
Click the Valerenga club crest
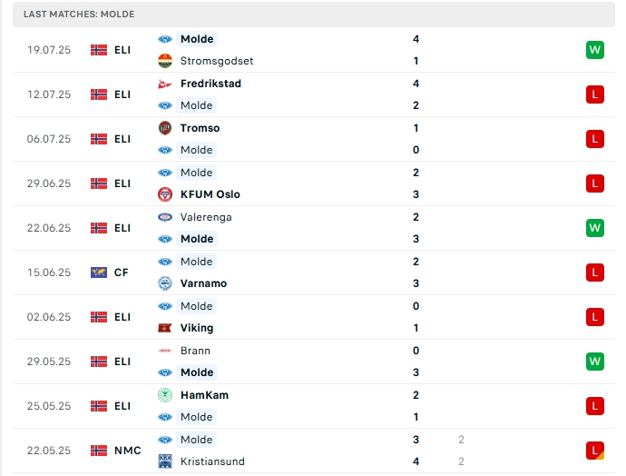click(165, 217)
